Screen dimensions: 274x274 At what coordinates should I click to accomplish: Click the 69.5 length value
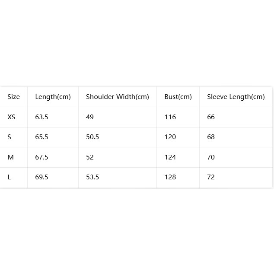41,177
